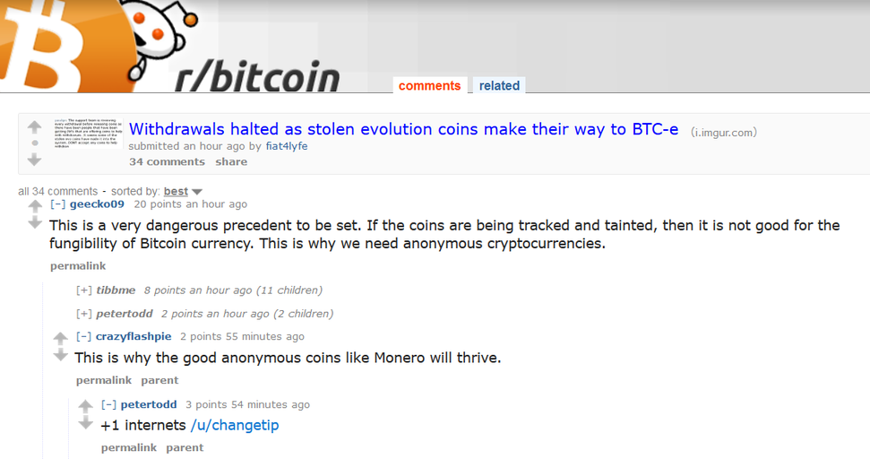Open the /u/changetip user link
870x459 pixels.
pos(235,425)
